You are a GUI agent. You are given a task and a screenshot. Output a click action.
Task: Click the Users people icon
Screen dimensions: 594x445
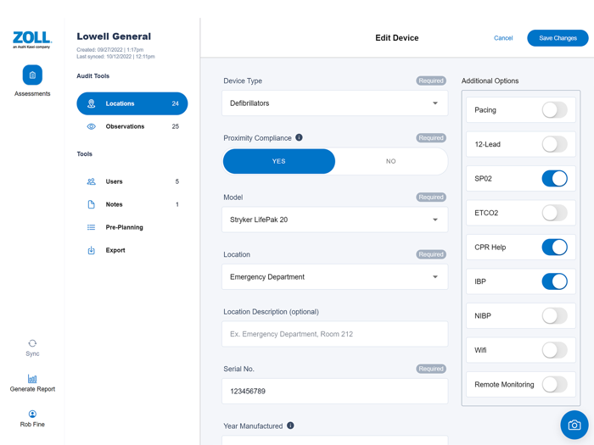(92, 181)
